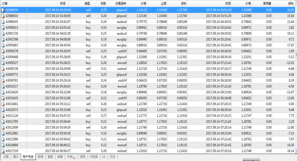Click profit value 18.14
The image size is (297, 161).
click(x=290, y=151)
